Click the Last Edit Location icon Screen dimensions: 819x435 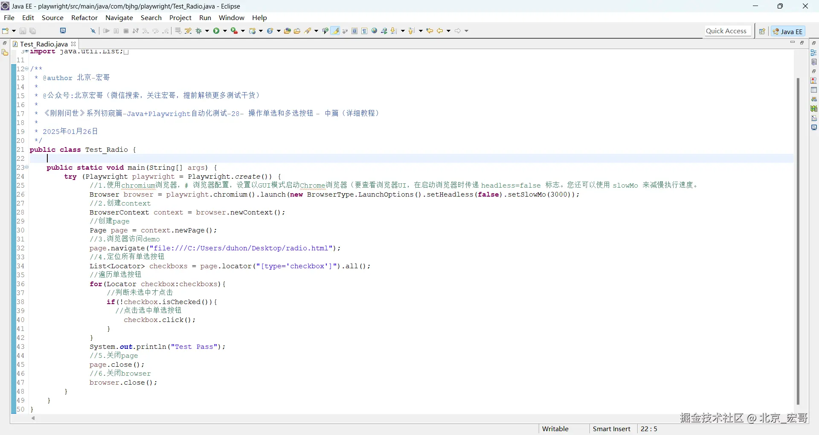click(x=430, y=31)
